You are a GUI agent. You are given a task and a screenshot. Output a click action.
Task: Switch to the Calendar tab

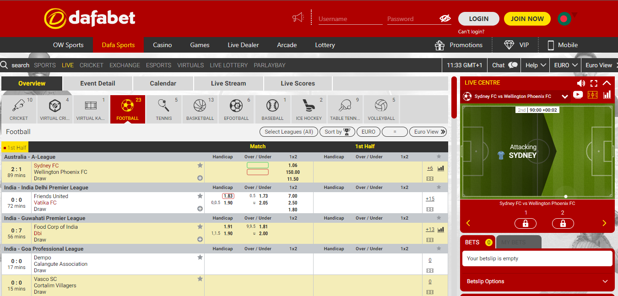[x=163, y=83]
